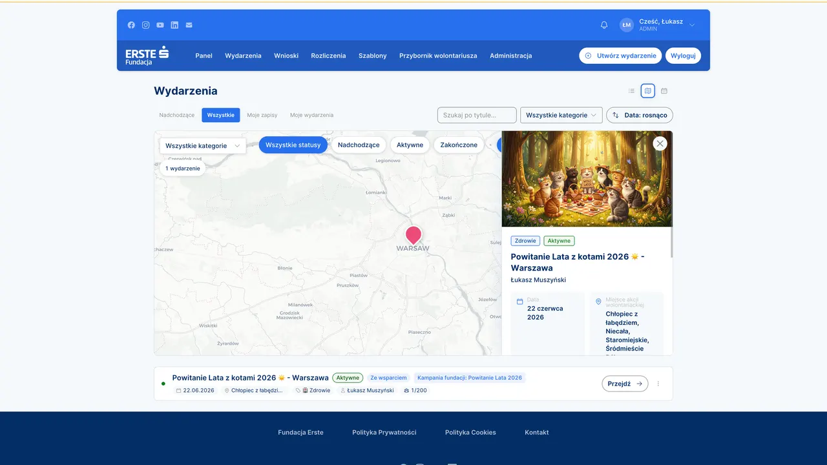
Task: Open the three-dot row options menu
Action: (658, 384)
